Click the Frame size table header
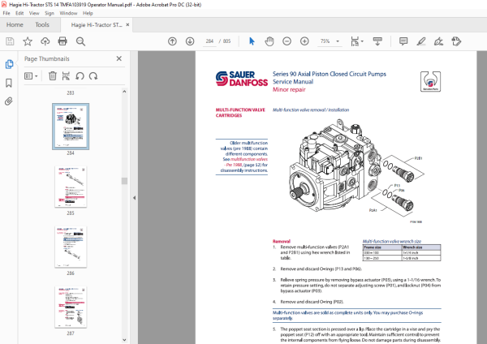This screenshot has width=487, height=344. [382, 247]
